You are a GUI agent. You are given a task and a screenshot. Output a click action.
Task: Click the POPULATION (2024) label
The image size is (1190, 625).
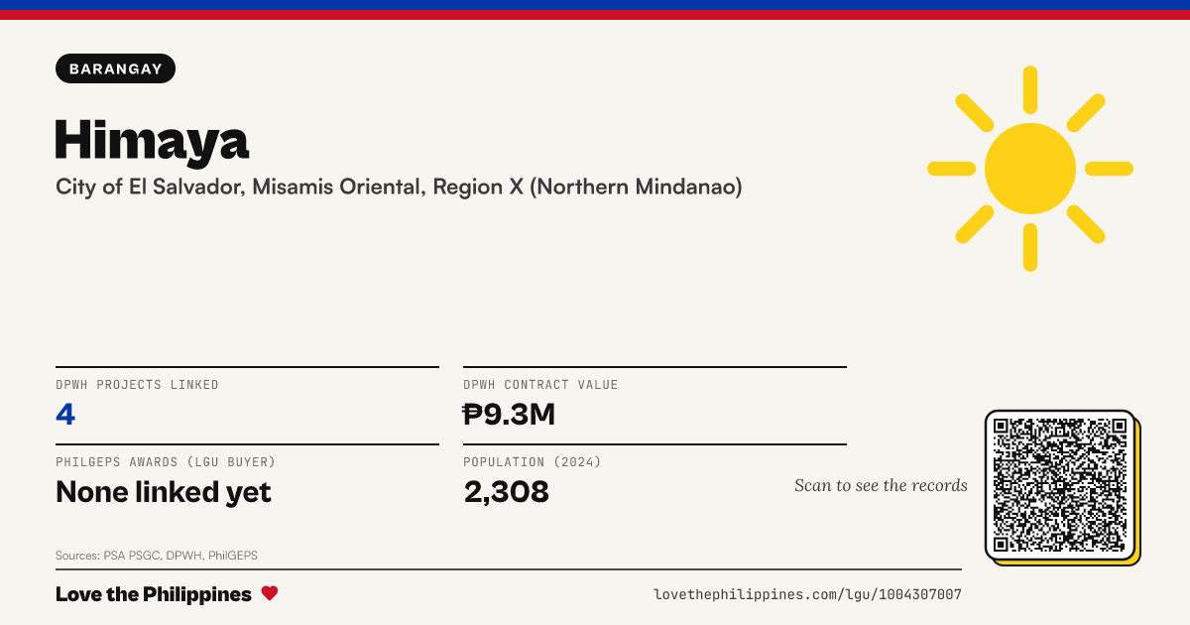click(x=533, y=462)
